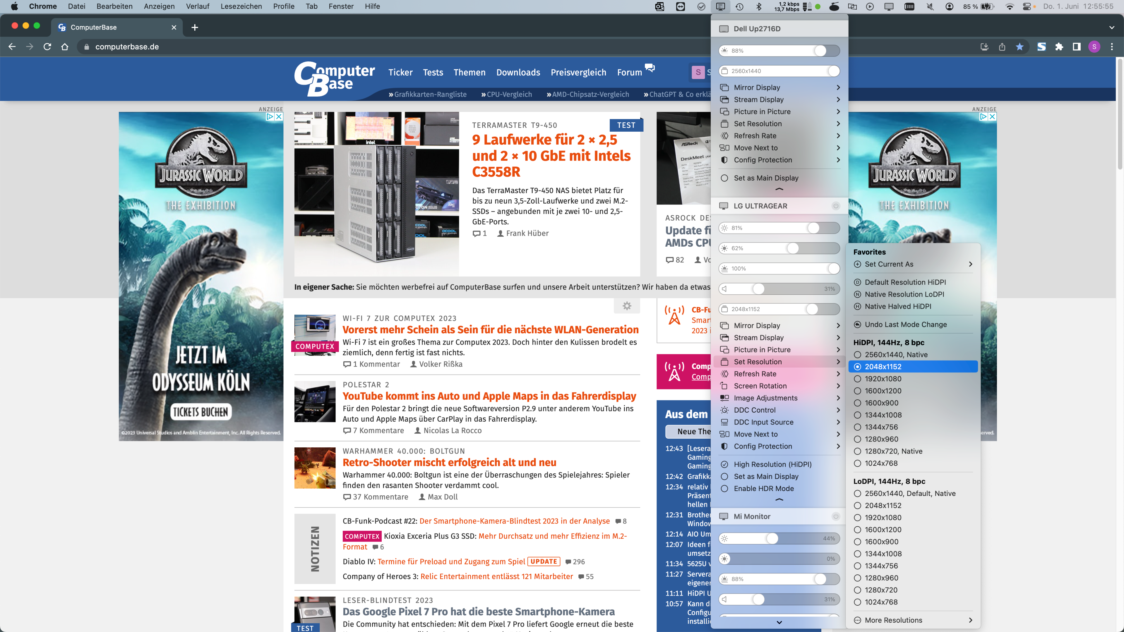The height and width of the screenshot is (632, 1124).
Task: Click the reload page icon
Action: point(47,47)
